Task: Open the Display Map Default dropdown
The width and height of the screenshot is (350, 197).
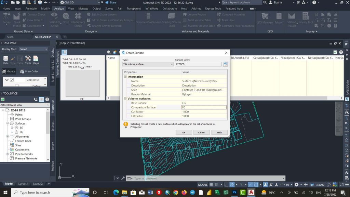Action: 33,49
